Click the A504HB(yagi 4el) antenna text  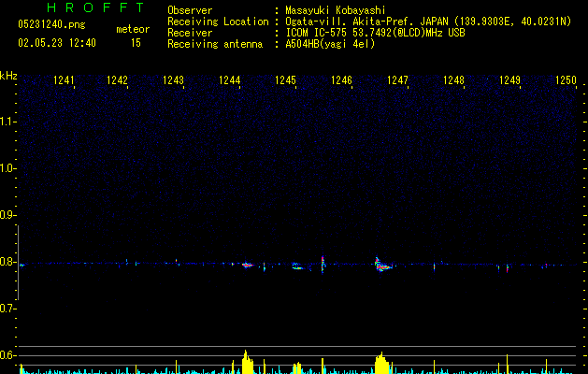click(x=330, y=44)
